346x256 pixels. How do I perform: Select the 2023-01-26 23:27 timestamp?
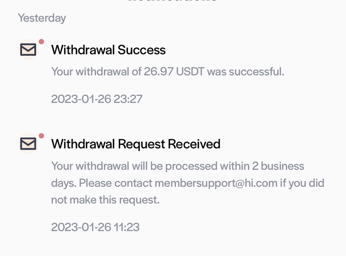point(96,99)
